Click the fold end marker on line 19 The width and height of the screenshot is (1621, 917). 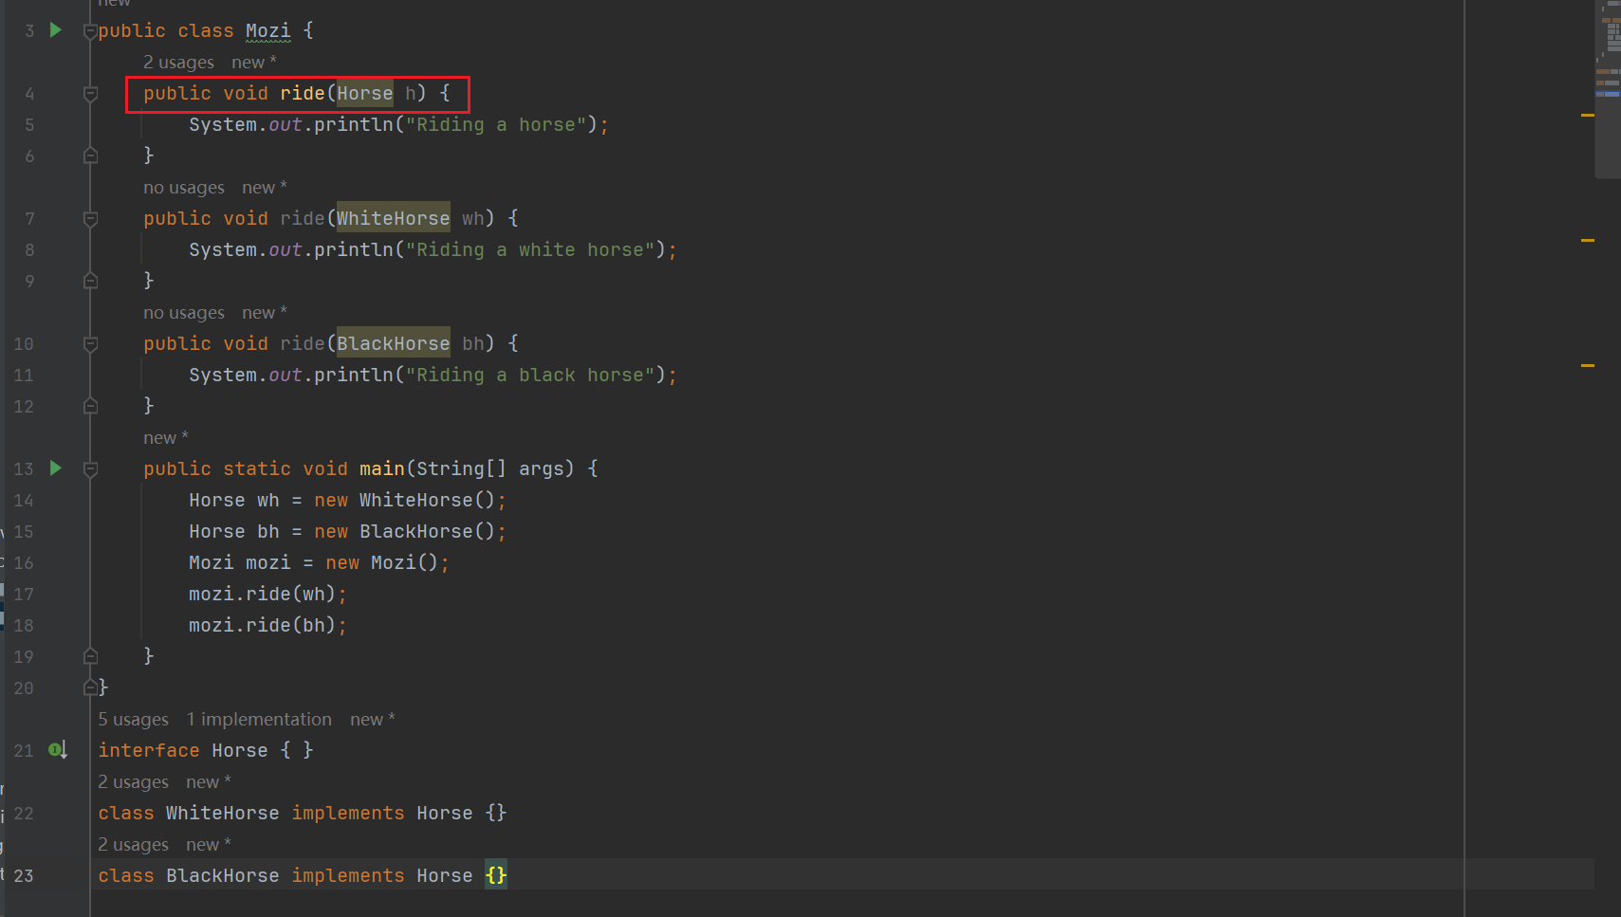(90, 656)
